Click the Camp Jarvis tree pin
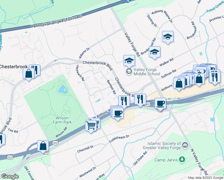 [182, 160]
